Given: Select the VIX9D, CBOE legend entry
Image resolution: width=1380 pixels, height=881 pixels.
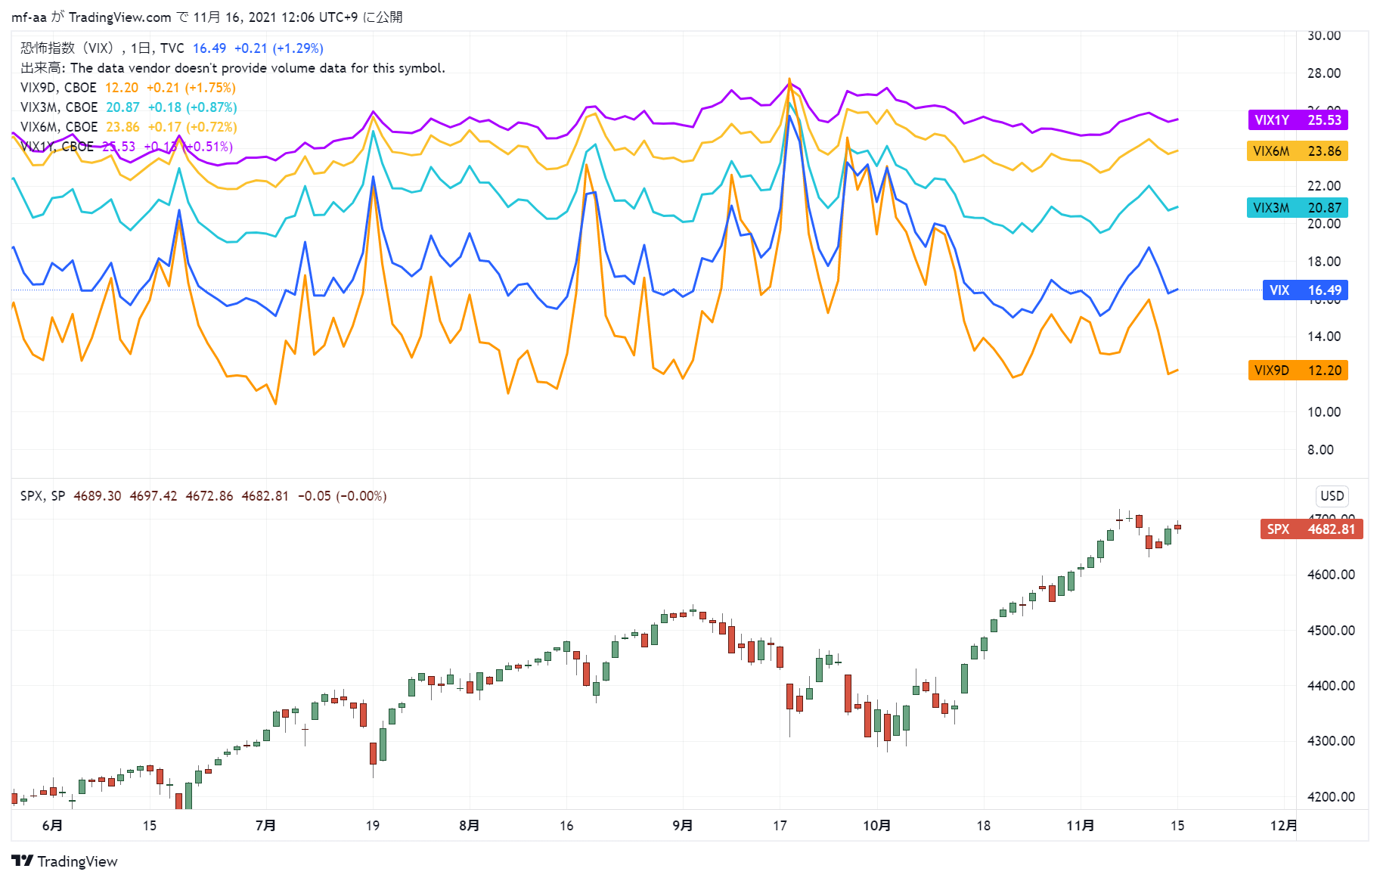Looking at the screenshot, I should [x=58, y=88].
